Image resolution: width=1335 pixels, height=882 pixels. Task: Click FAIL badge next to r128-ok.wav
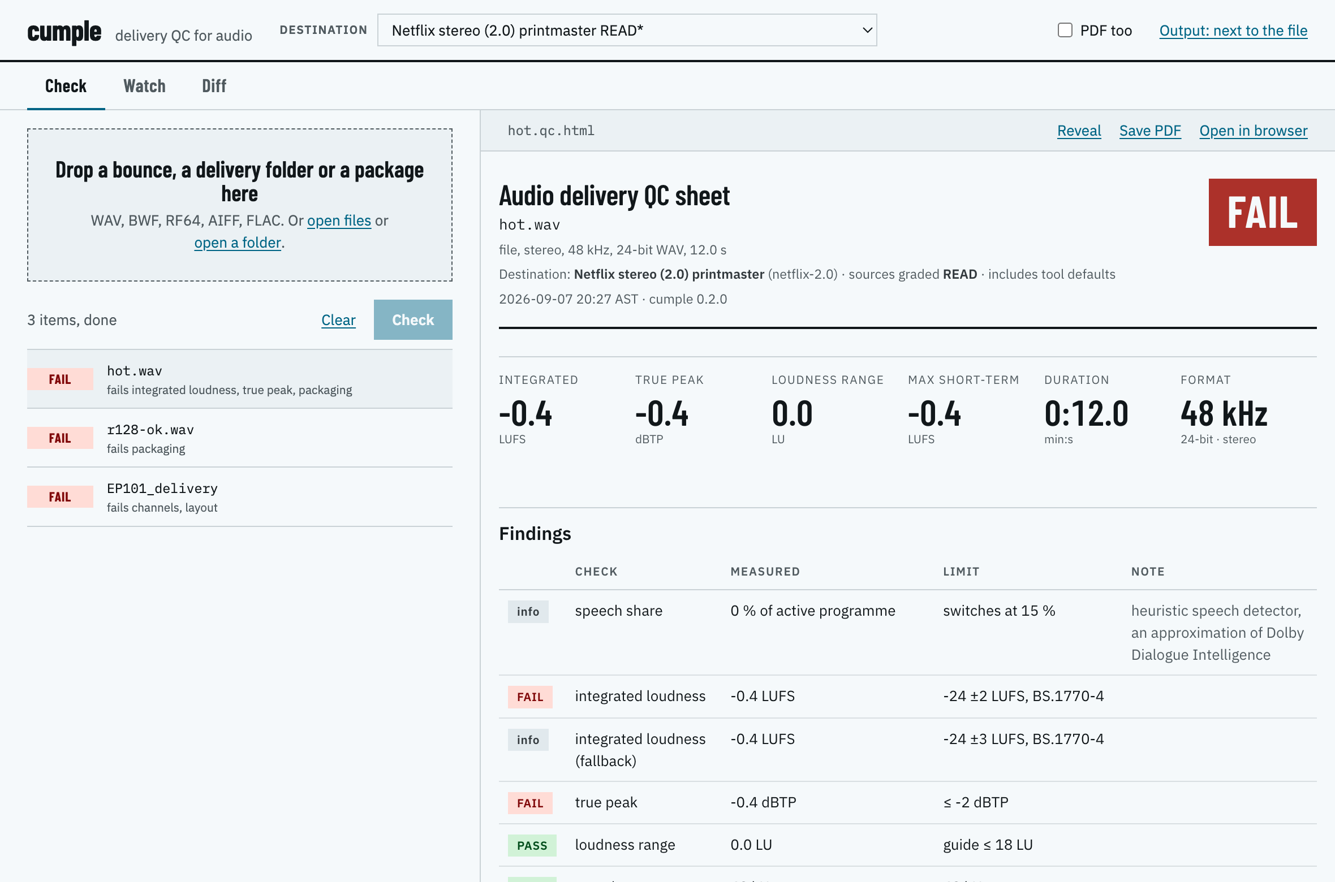[x=60, y=438]
